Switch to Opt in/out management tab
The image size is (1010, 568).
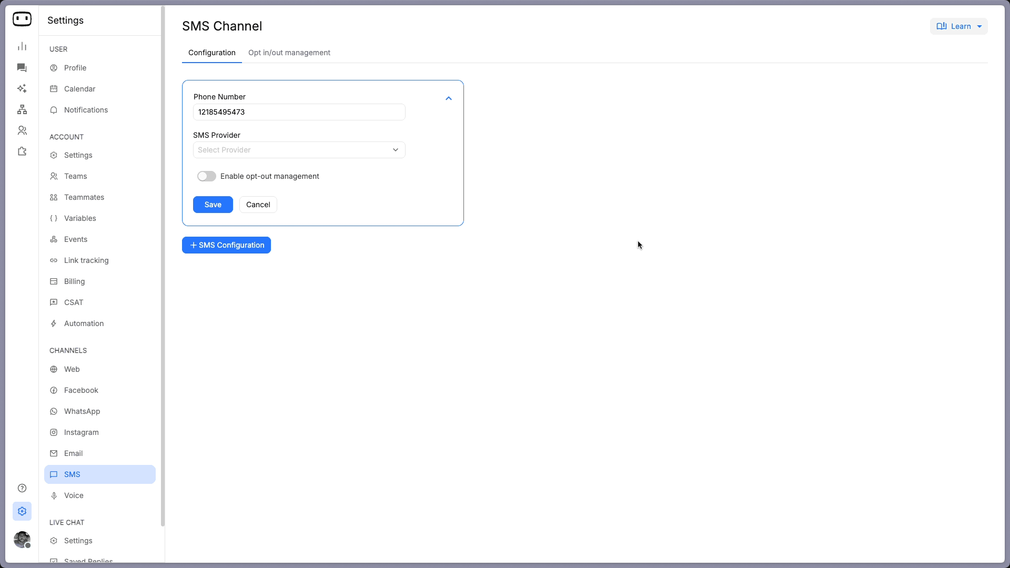pyautogui.click(x=289, y=53)
